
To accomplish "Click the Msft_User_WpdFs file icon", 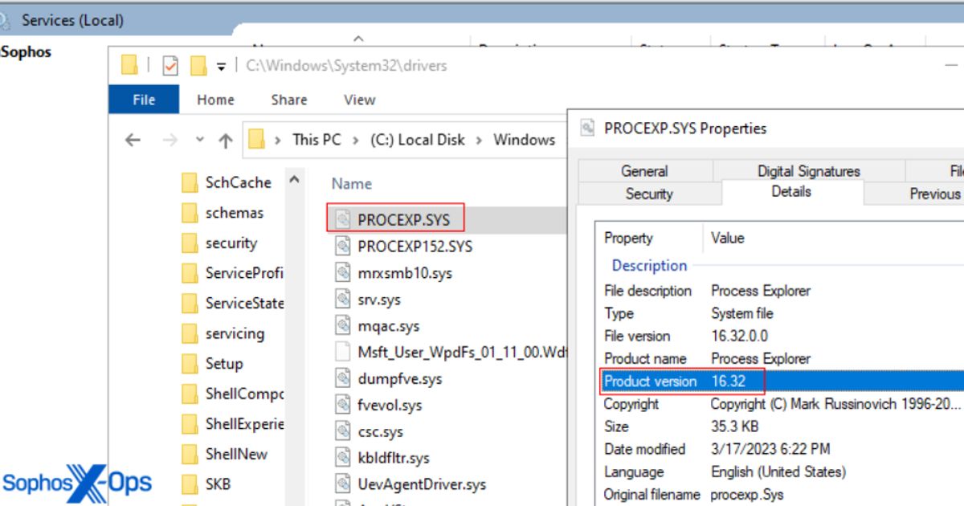I will click(x=343, y=352).
